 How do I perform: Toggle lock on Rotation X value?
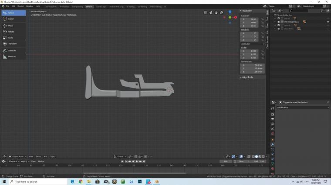point(263,33)
